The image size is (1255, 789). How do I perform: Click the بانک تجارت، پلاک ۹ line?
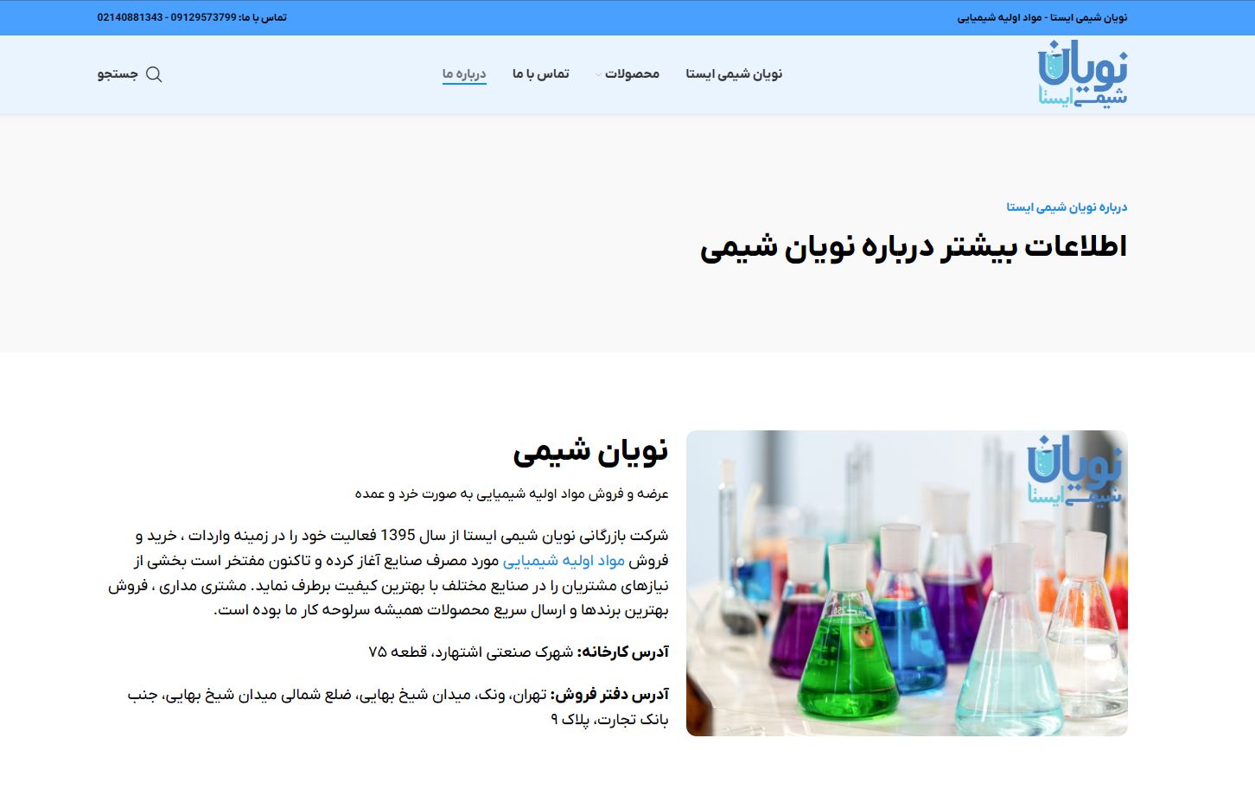pyautogui.click(x=609, y=719)
